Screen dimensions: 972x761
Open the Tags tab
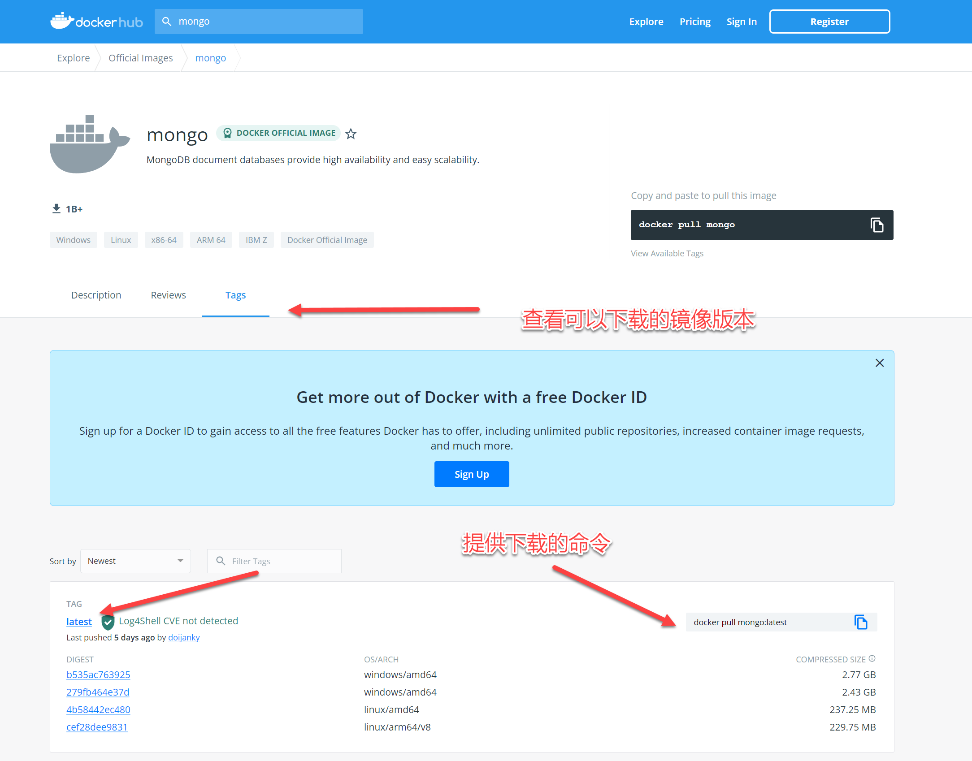[235, 295]
